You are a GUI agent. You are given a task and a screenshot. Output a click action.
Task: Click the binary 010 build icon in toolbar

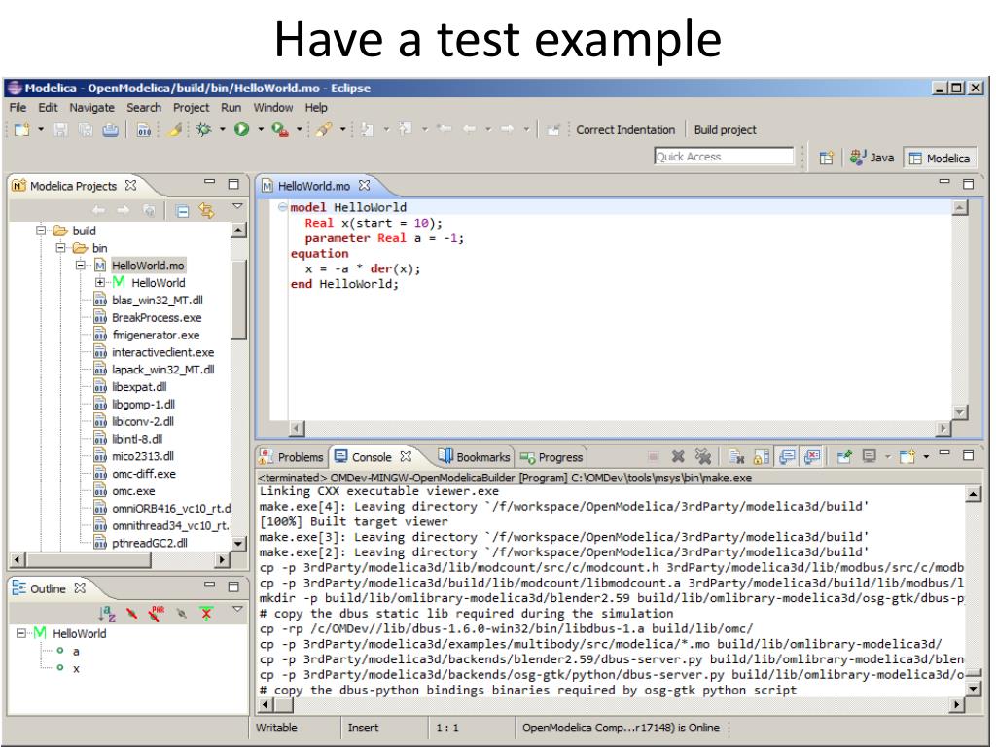click(144, 129)
